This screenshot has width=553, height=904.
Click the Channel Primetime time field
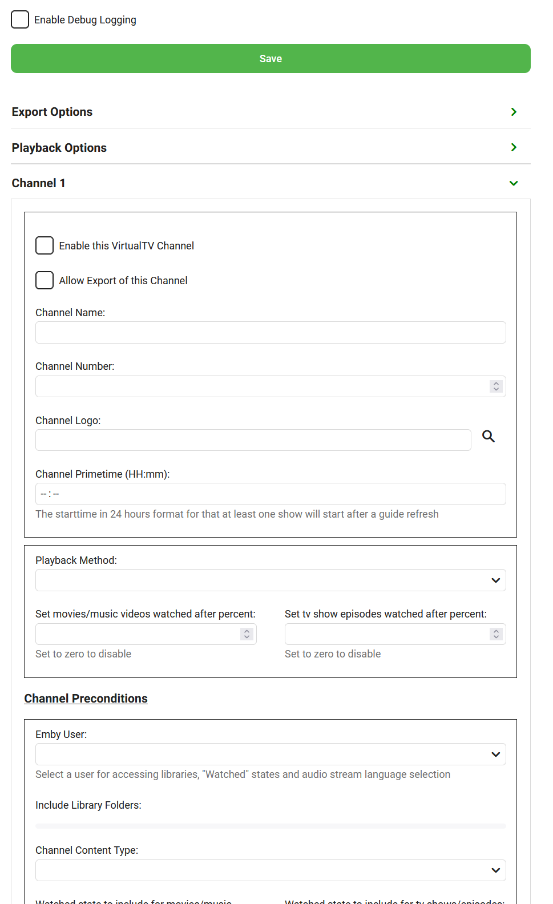271,494
